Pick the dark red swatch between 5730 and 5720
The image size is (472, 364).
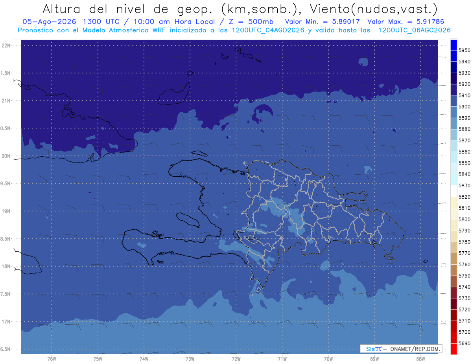coord(453,304)
